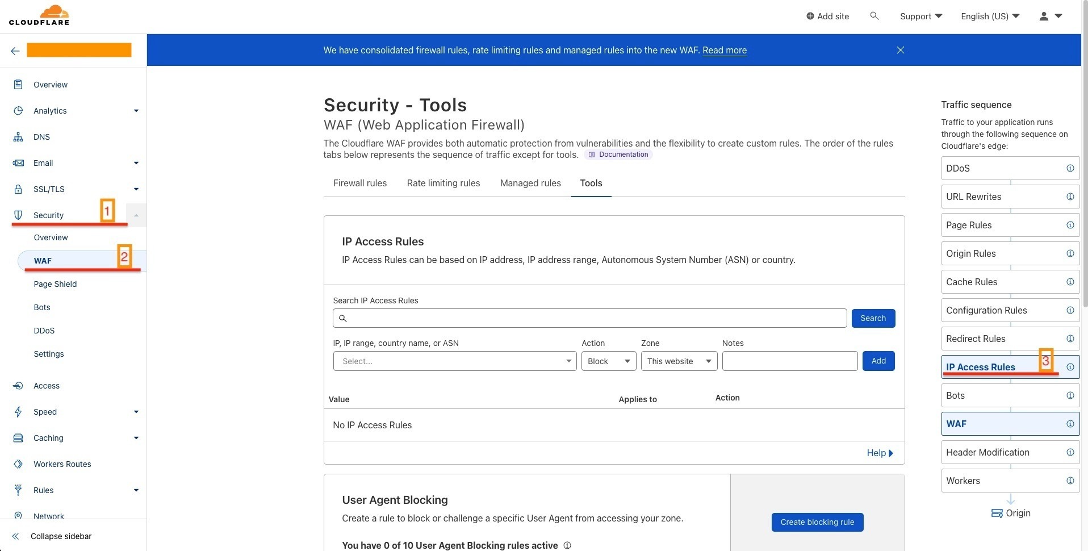Screen dimensions: 1088x551
Task: Expand the SSL/TLS sidebar section
Action: (x=136, y=189)
